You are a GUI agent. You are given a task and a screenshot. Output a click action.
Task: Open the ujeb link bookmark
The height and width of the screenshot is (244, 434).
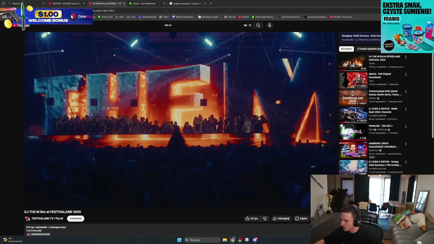(x=230, y=17)
